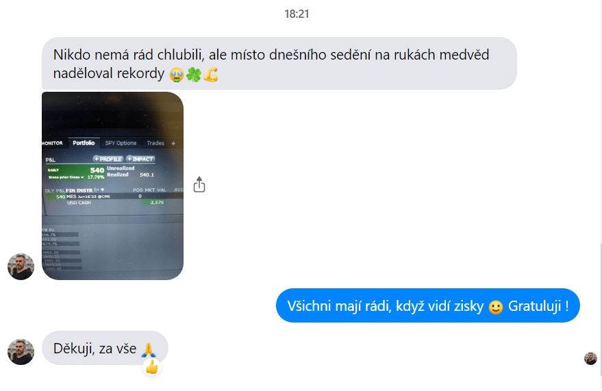Select the Portfolio tab in the photographed trading platform
Image resolution: width=602 pixels, height=391 pixels.
click(x=84, y=143)
